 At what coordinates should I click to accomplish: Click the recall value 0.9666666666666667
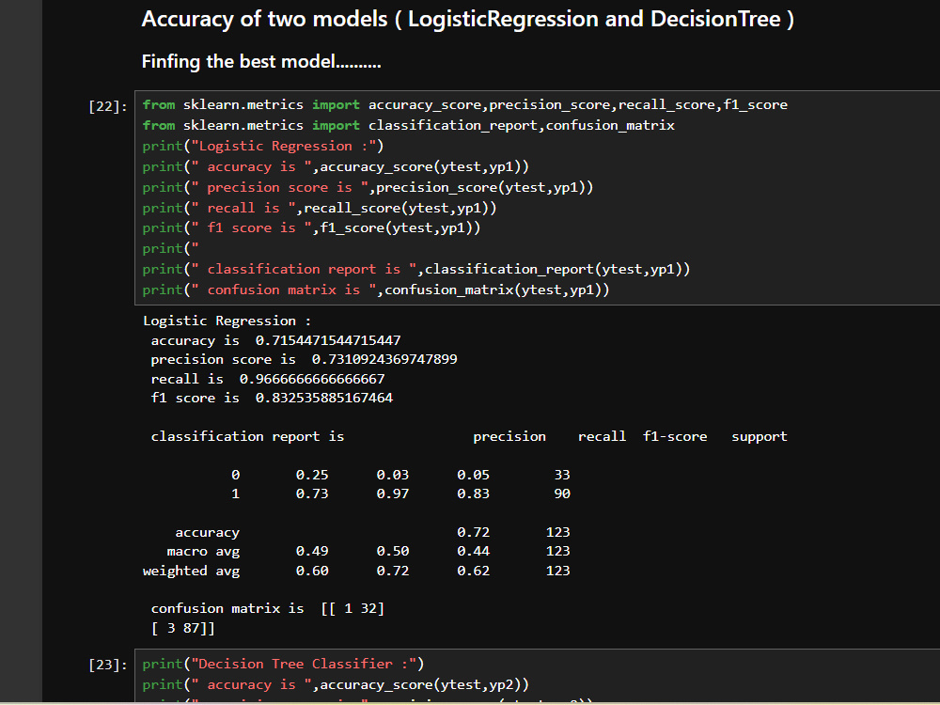(x=312, y=380)
